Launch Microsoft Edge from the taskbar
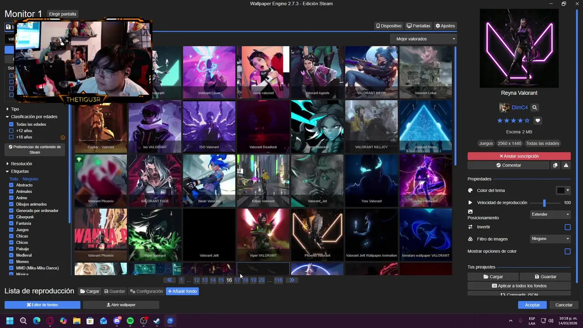This screenshot has height=328, width=583. tap(36, 321)
